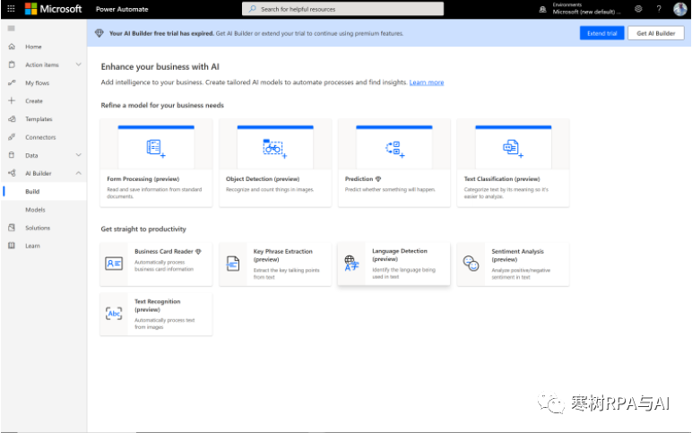Open Language Detection (preview) card title

tap(400, 255)
